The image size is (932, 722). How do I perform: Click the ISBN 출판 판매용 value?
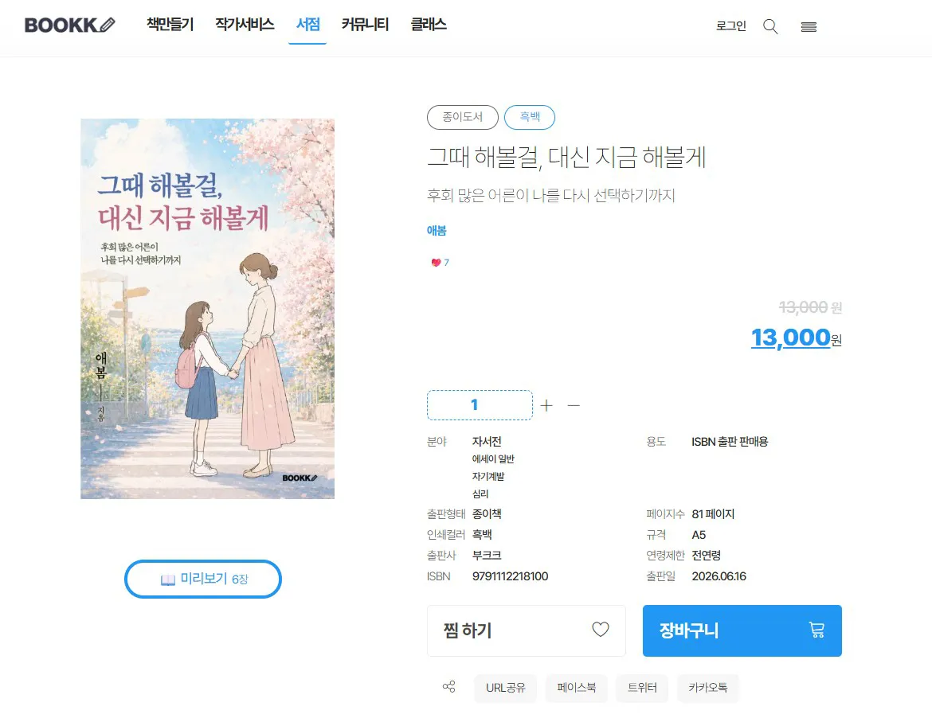click(730, 442)
